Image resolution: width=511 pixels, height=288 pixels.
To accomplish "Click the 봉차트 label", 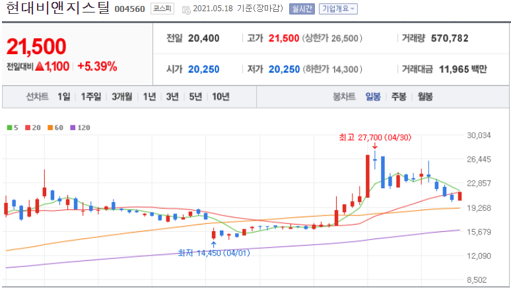I will tap(344, 96).
